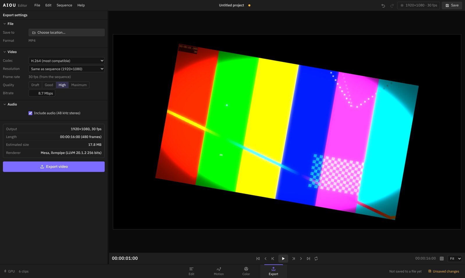Screen dimensions: 465x278
Task: Click the Bitrate input field
Action: tap(42, 93)
